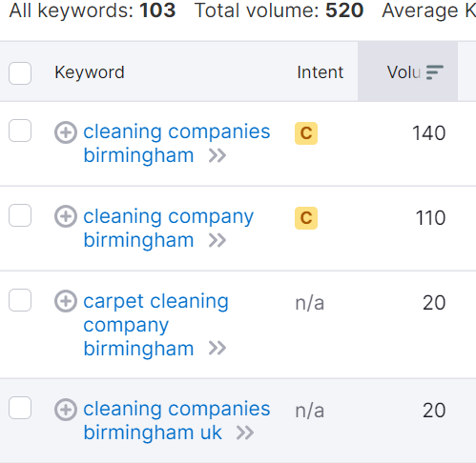This screenshot has width=476, height=463.
Task: Expand arrows next to cleaning companies birmingham uk
Action: click(245, 433)
